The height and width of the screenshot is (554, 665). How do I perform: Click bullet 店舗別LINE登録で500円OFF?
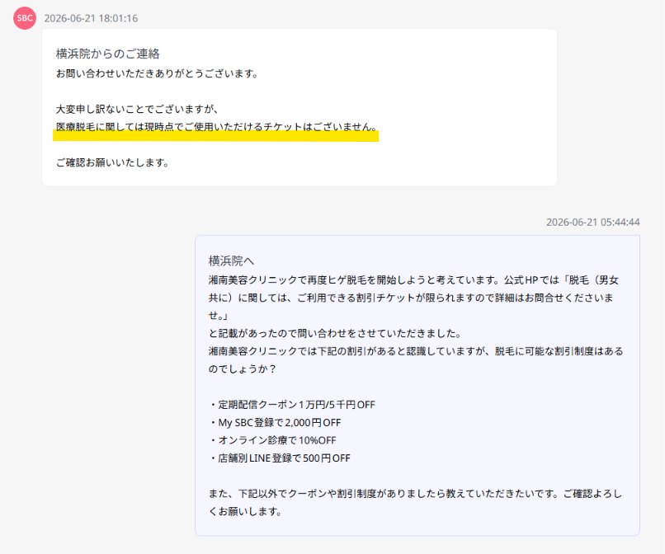[x=280, y=458]
